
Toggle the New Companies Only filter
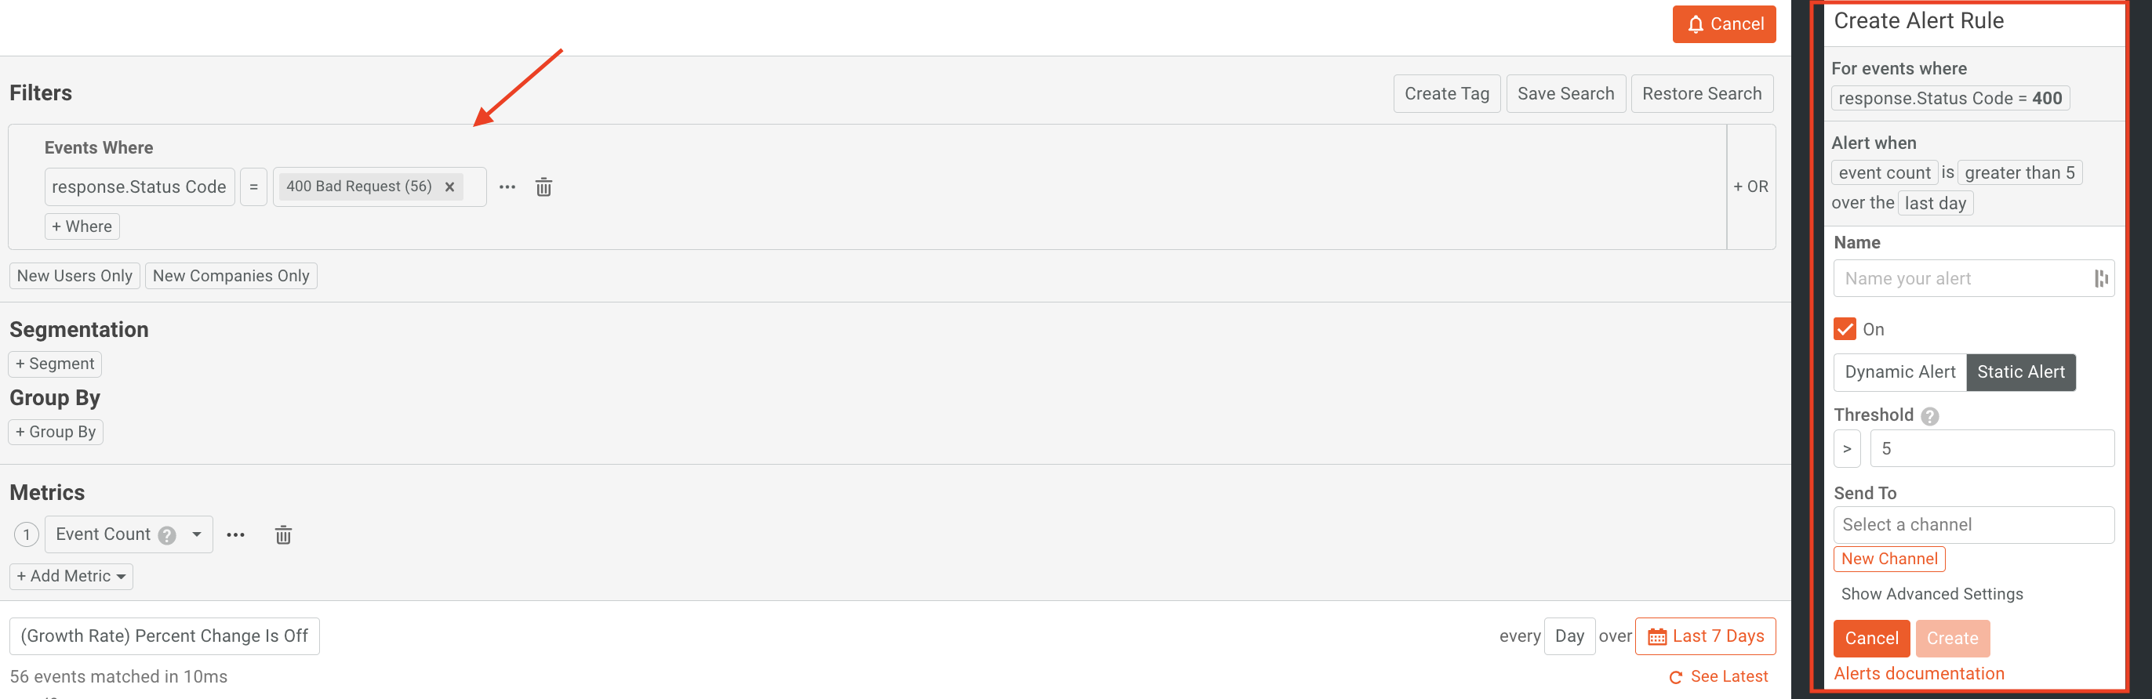231,276
